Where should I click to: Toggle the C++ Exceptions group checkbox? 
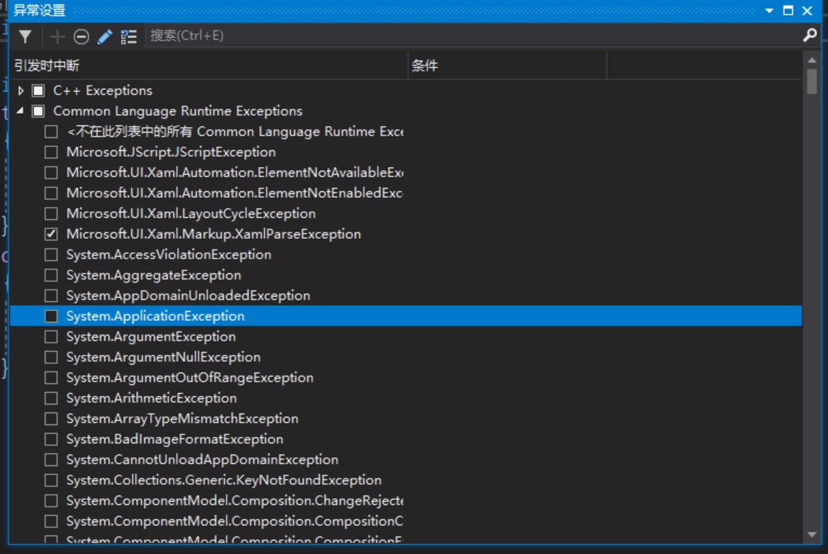[x=38, y=91]
